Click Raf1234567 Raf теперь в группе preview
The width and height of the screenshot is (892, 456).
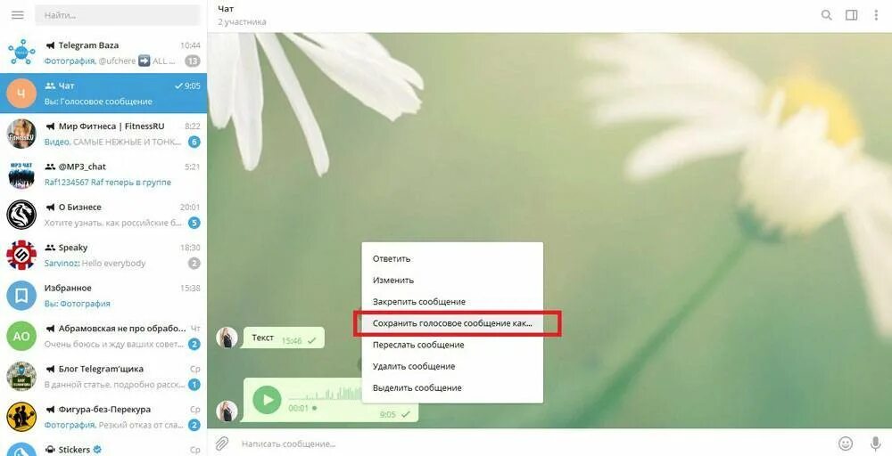coord(108,183)
